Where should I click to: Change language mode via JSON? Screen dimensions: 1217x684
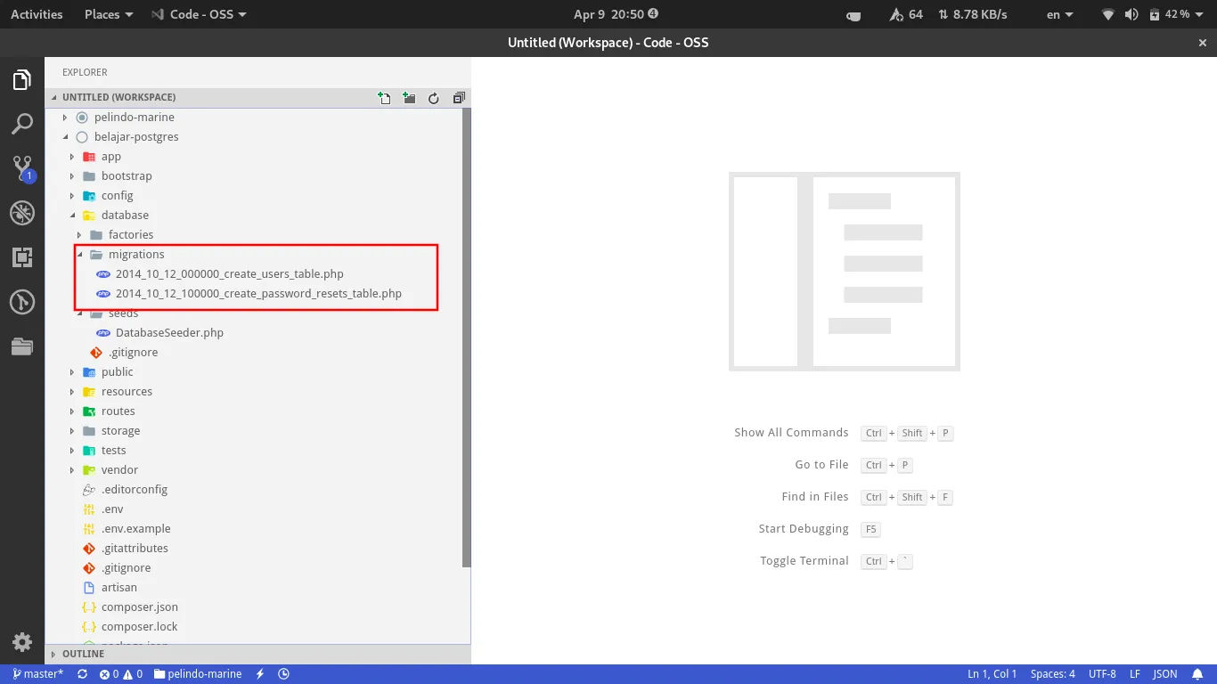click(1165, 674)
